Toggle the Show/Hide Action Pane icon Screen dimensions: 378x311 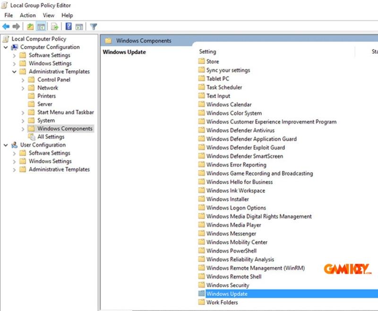tap(79, 26)
